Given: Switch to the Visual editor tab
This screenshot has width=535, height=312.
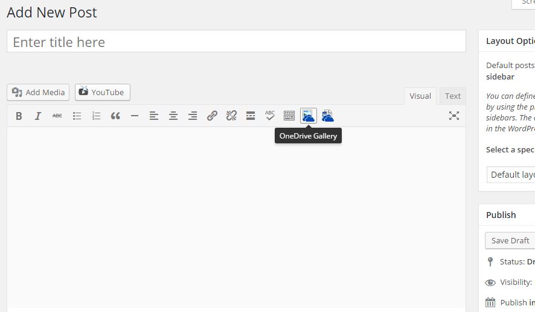Looking at the screenshot, I should (420, 96).
